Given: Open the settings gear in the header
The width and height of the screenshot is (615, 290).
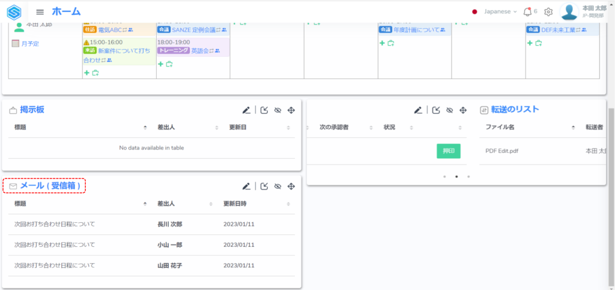Looking at the screenshot, I should click(548, 11).
